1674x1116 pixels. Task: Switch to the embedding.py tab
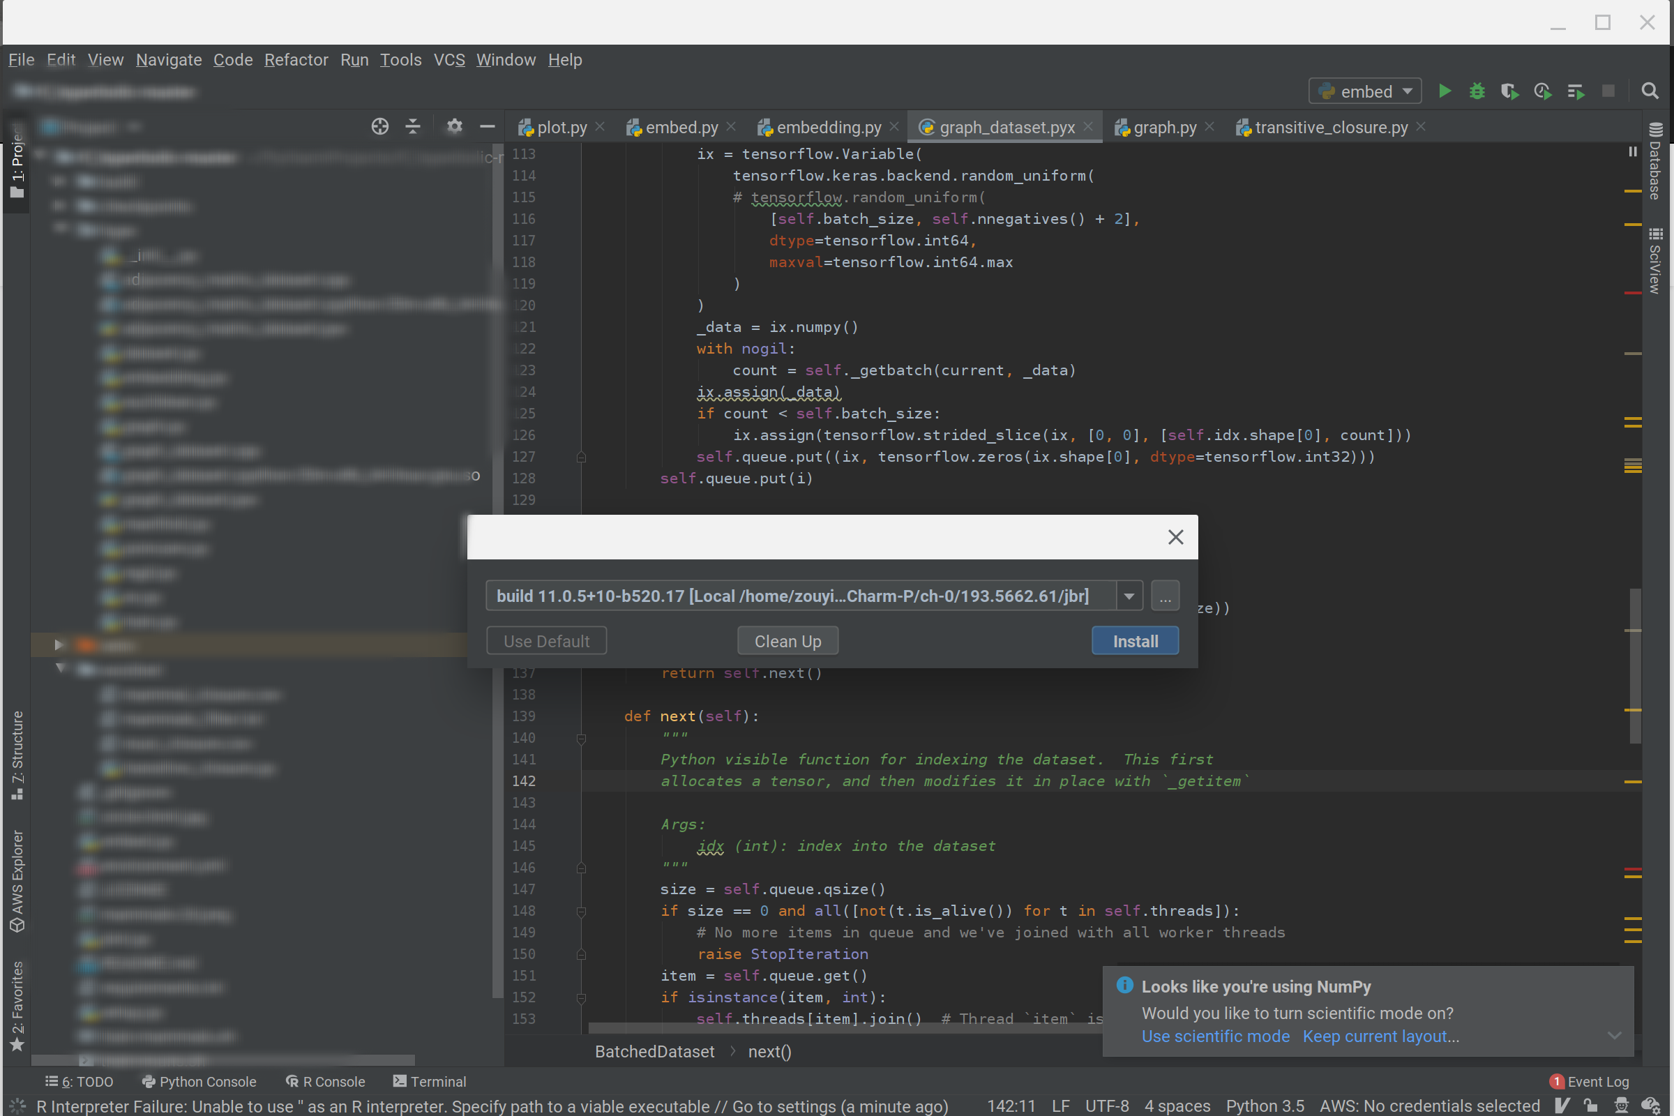tap(828, 128)
